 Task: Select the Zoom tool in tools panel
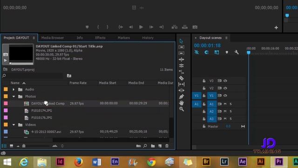coord(182,109)
